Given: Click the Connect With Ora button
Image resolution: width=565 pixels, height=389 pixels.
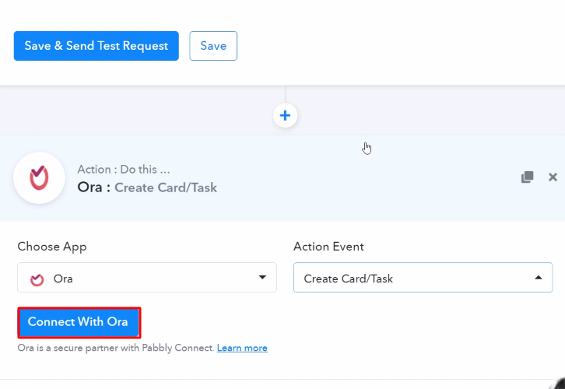Looking at the screenshot, I should (79, 323).
